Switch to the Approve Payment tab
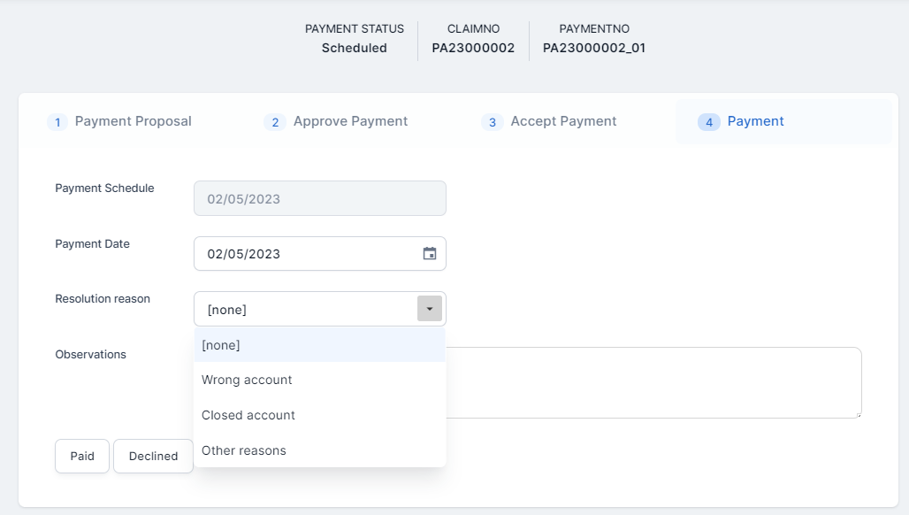Viewport: 909px width, 515px height. 349,121
